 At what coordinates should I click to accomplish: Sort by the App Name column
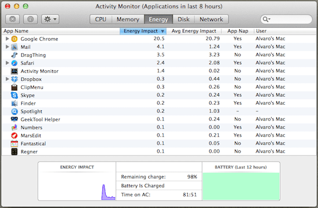coord(61,31)
